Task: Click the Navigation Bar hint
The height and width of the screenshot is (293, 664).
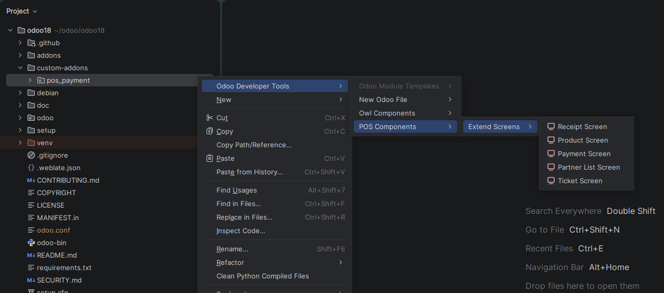Action: point(554,267)
